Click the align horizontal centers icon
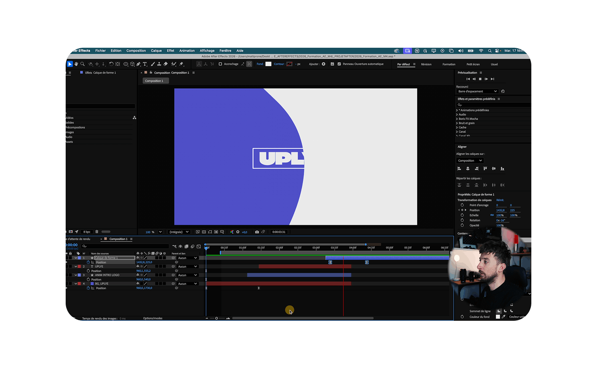597x370 pixels. (x=468, y=169)
